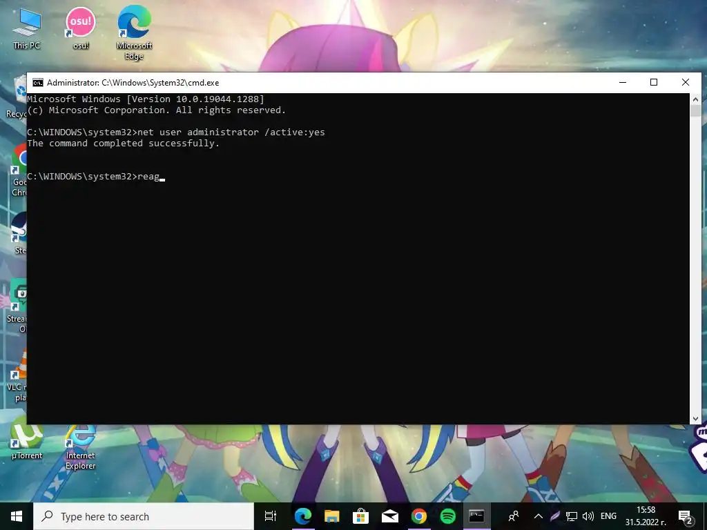Launch the osu! desktop shortcut
The width and height of the screenshot is (707, 530).
[x=81, y=28]
